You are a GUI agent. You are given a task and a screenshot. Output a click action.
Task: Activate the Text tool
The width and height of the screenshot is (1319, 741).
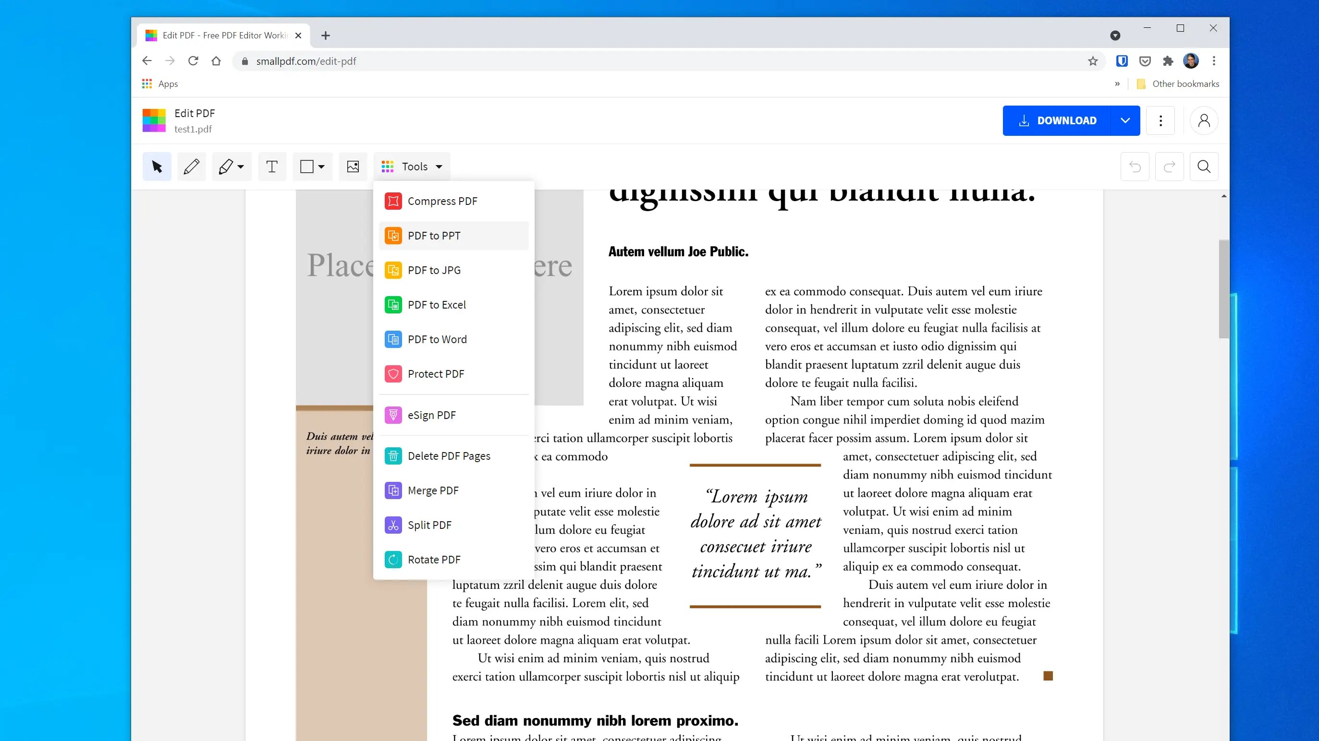click(272, 167)
